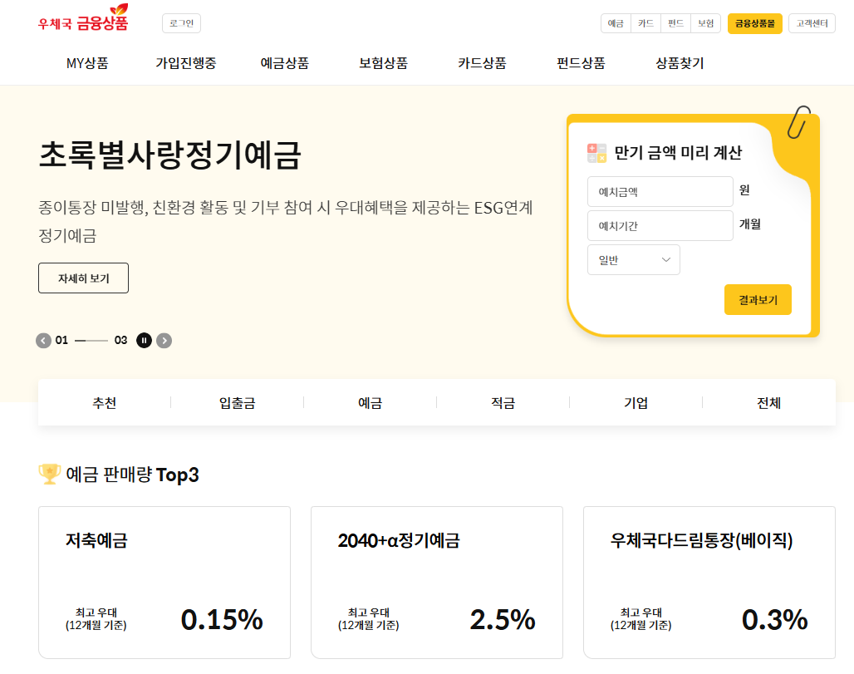Open the 카드 top link
The width and height of the screenshot is (854, 674).
[645, 23]
